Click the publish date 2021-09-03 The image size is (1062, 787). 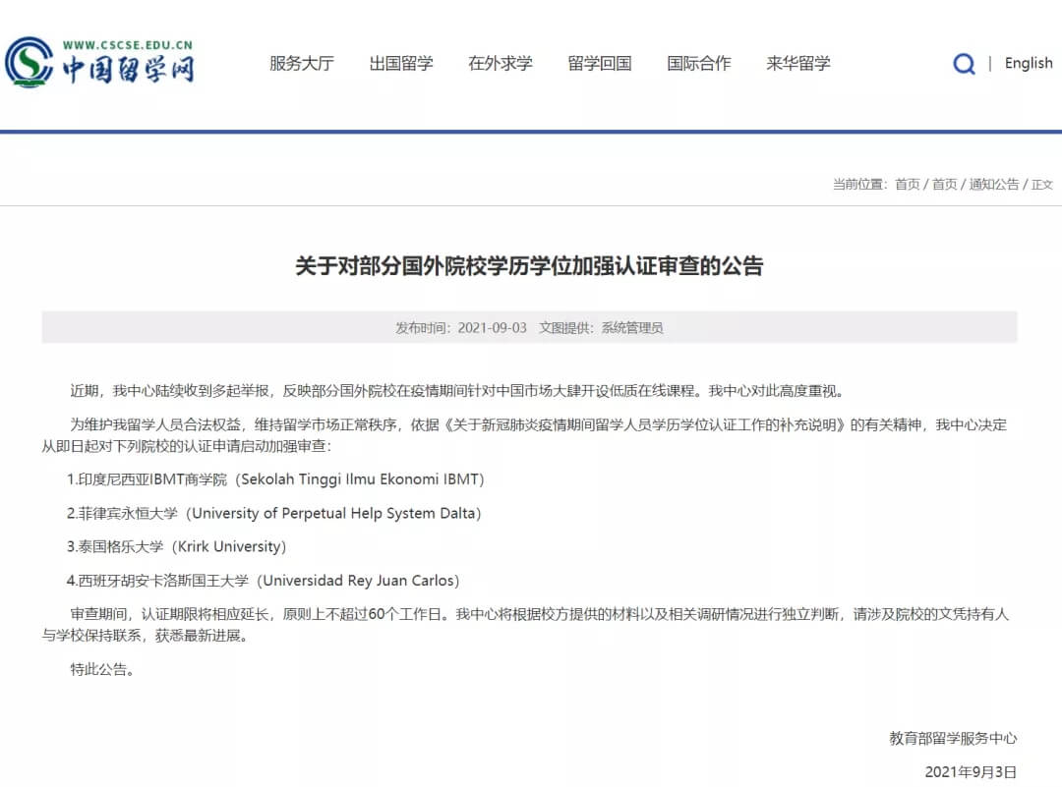[492, 327]
